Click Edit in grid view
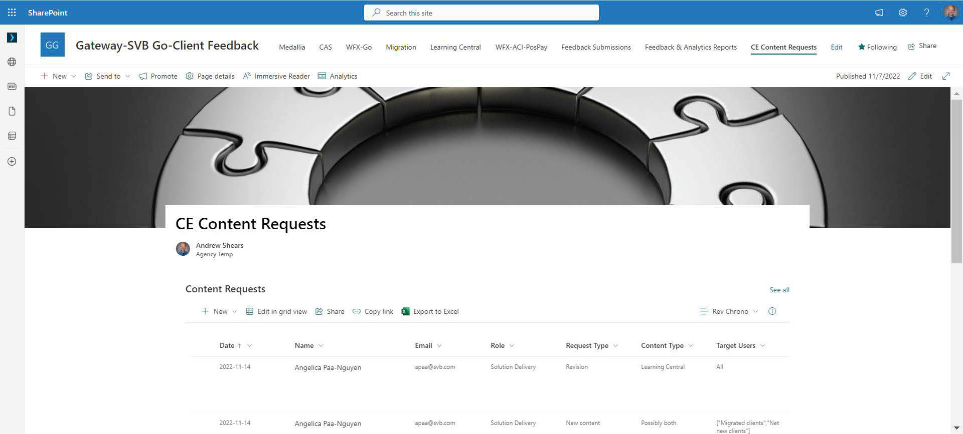 pos(276,311)
